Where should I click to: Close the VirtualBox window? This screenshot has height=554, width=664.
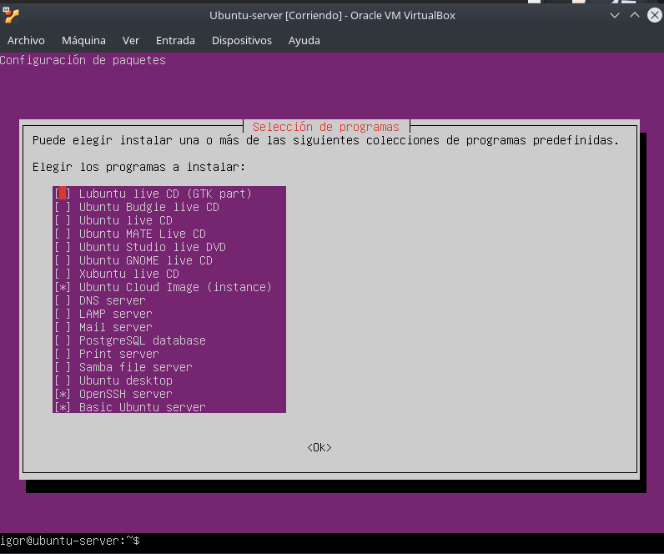pyautogui.click(x=655, y=15)
